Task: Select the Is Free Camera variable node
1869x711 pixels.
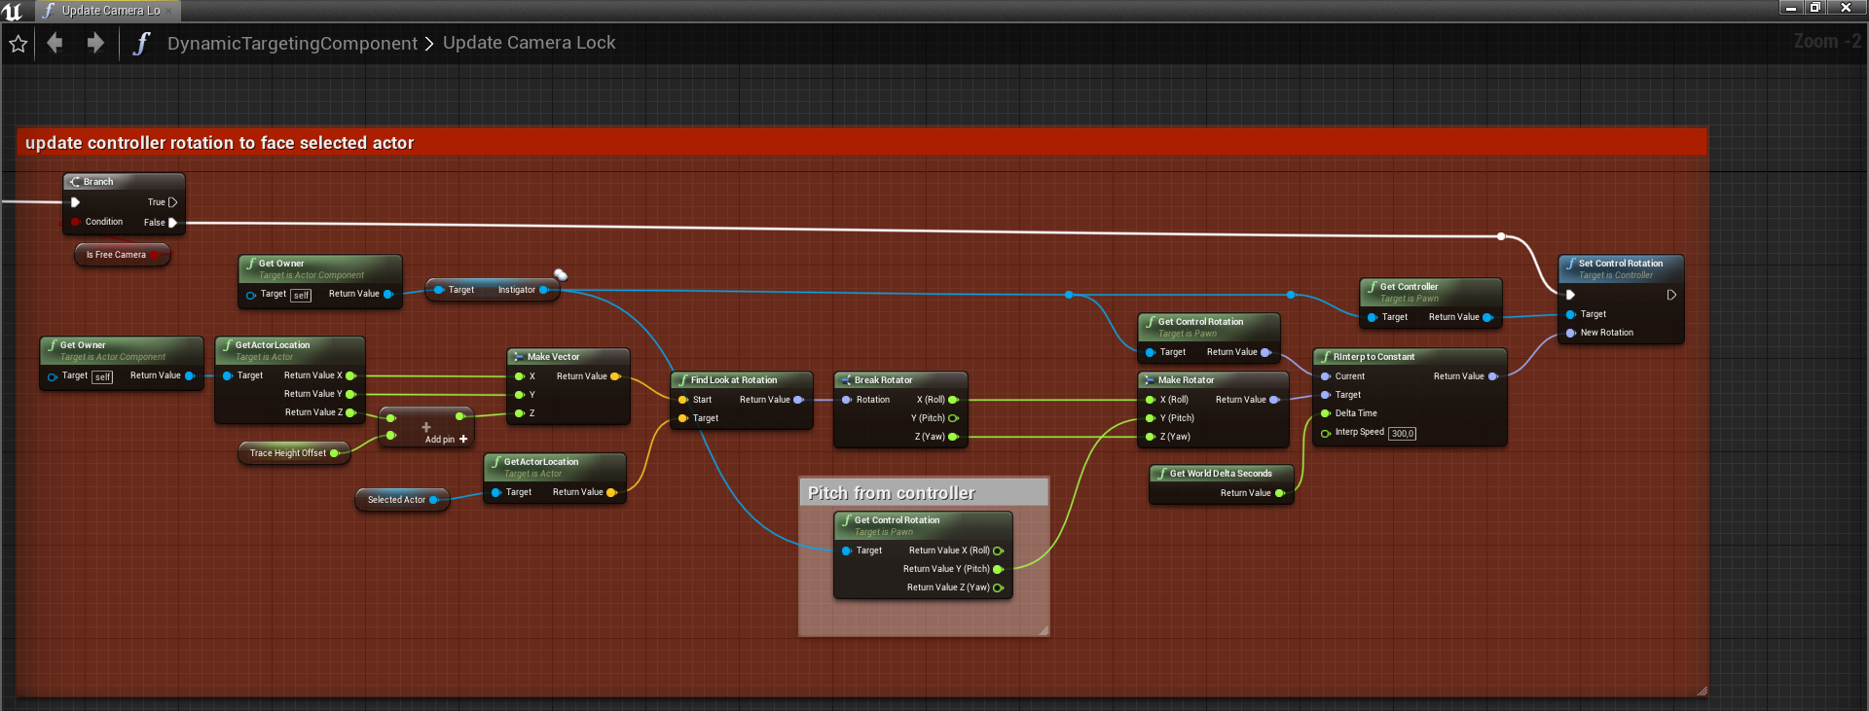Action: pyautogui.click(x=117, y=255)
